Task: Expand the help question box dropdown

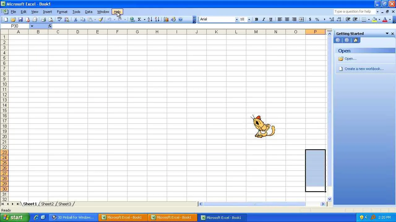Action: point(377,12)
